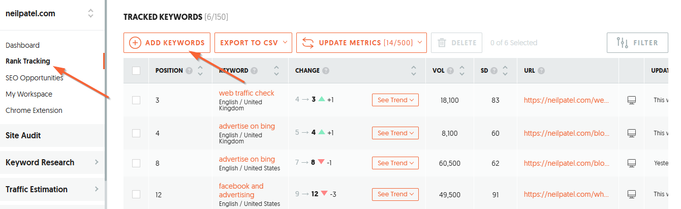Toggle the select-all keywords checkbox
The height and width of the screenshot is (209, 681).
point(136,71)
